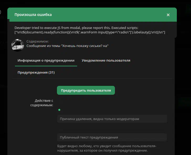Click the green underline of active tab

click(46, 66)
